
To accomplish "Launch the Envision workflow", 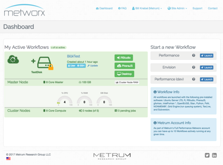I will tap(207, 67).
